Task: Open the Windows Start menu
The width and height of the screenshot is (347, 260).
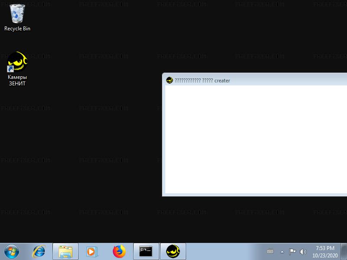Action: coord(12,251)
